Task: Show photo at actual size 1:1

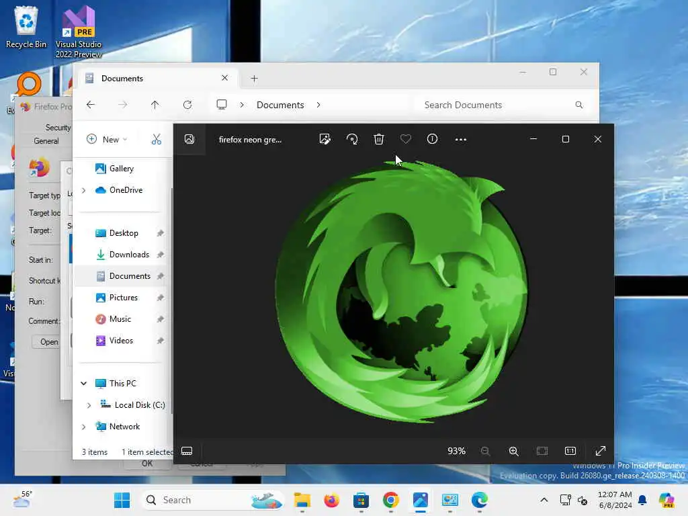Action: pyautogui.click(x=570, y=451)
